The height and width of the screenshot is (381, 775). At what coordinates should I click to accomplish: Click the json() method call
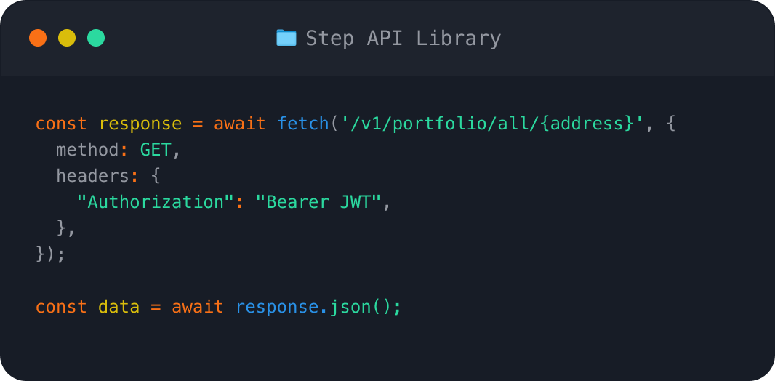pos(361,307)
